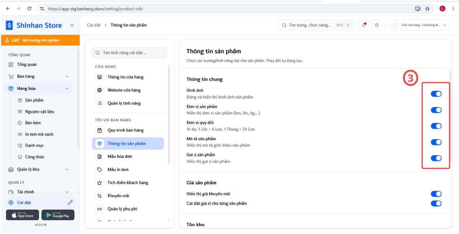Click Tìm tính năng cài đặt search field
This screenshot has width=459, height=234.
point(129,53)
